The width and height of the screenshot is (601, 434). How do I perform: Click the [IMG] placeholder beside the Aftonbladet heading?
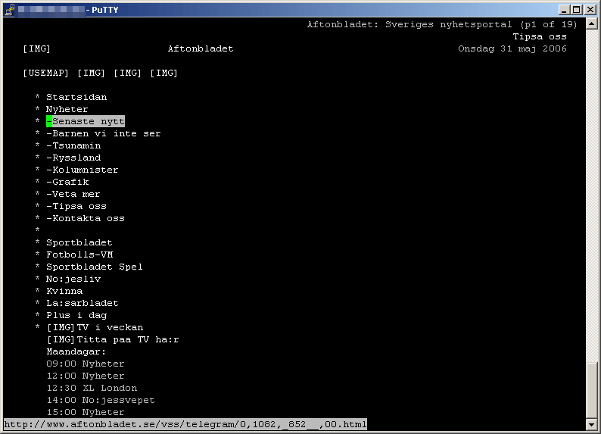37,48
